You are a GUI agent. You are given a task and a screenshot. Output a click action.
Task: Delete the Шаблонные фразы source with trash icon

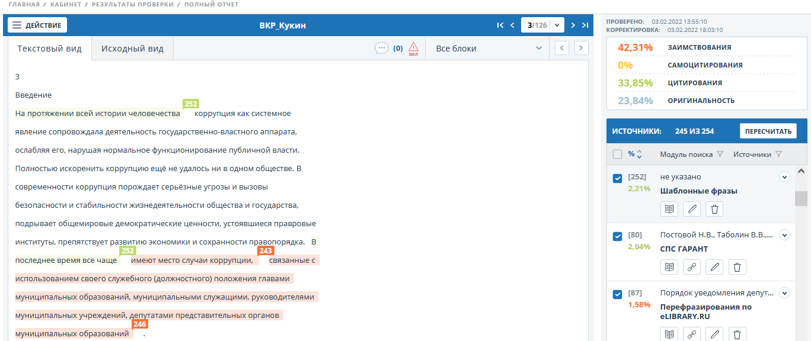tap(714, 209)
